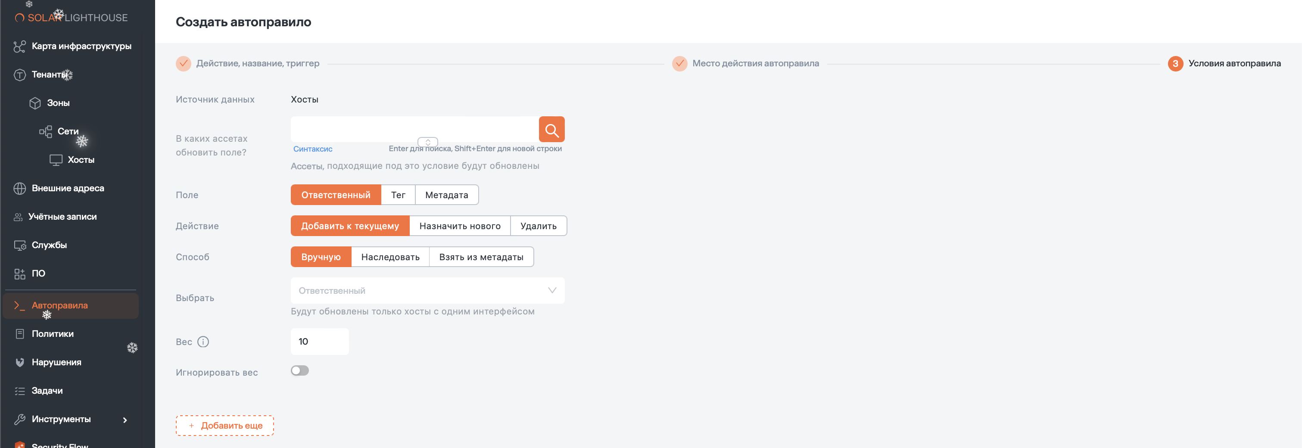The width and height of the screenshot is (1302, 448).
Task: Click the ПО apps icon
Action: point(19,274)
